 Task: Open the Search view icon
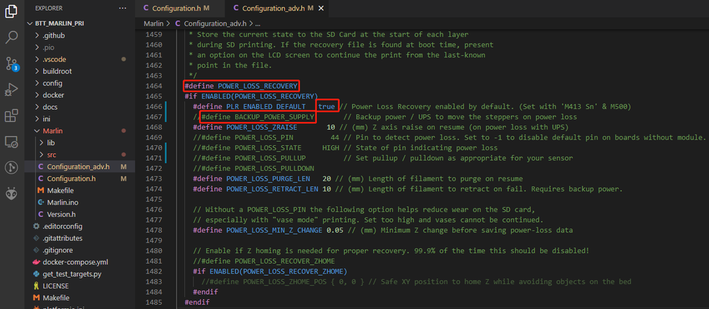11,38
